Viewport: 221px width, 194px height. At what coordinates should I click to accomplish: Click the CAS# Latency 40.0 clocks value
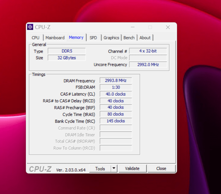(x=116, y=94)
